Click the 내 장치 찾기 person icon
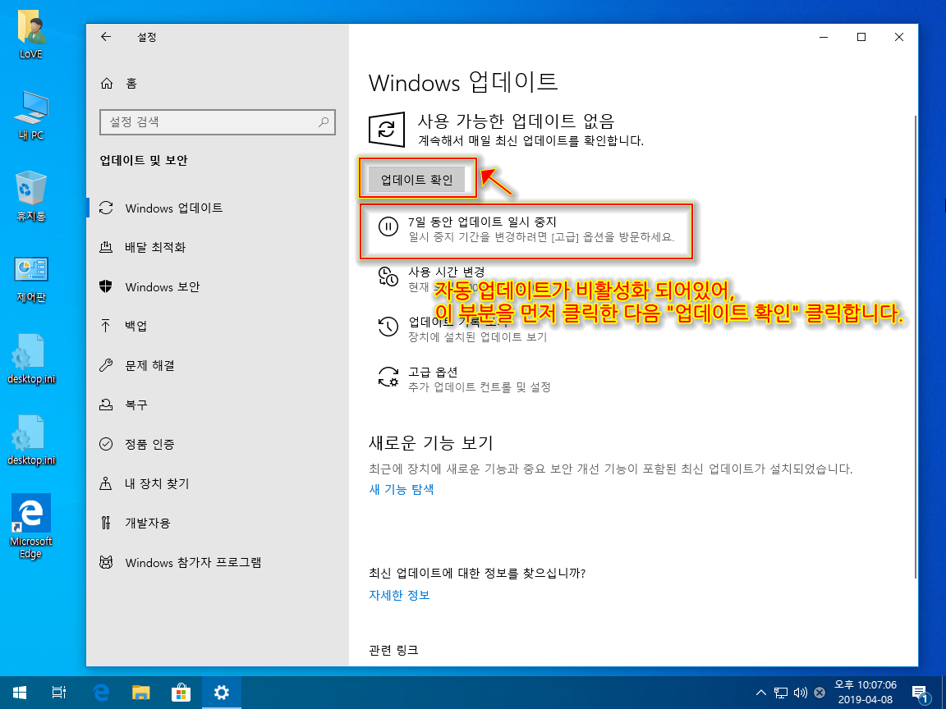Image resolution: width=946 pixels, height=709 pixels. point(106,483)
